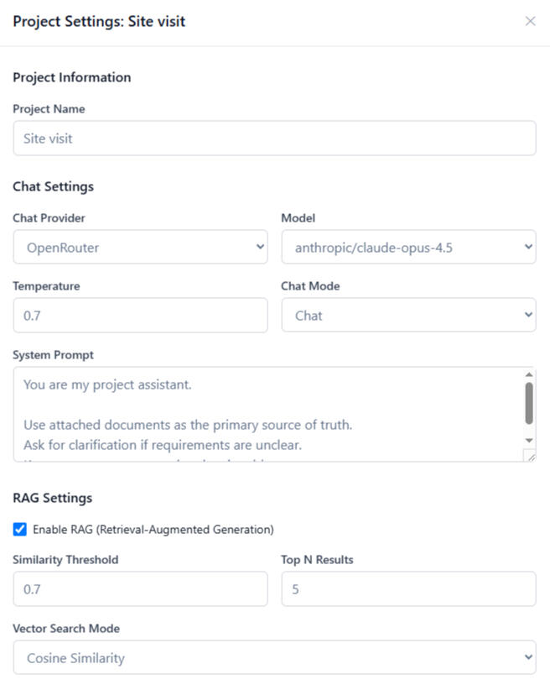Click the Top N Results field
The image size is (550, 690).
pos(408,588)
